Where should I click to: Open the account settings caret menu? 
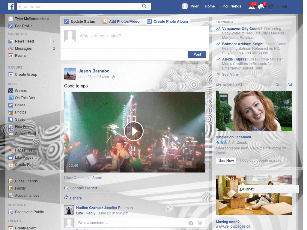pyautogui.click(x=292, y=6)
